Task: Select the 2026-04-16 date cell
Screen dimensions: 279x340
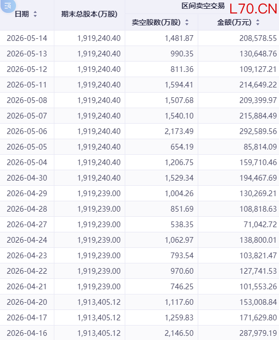Action: coord(27,333)
